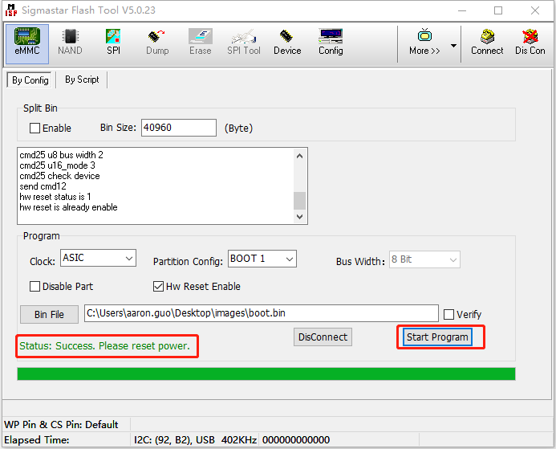Enable the Split Bin checkbox
556x449 pixels.
[34, 129]
